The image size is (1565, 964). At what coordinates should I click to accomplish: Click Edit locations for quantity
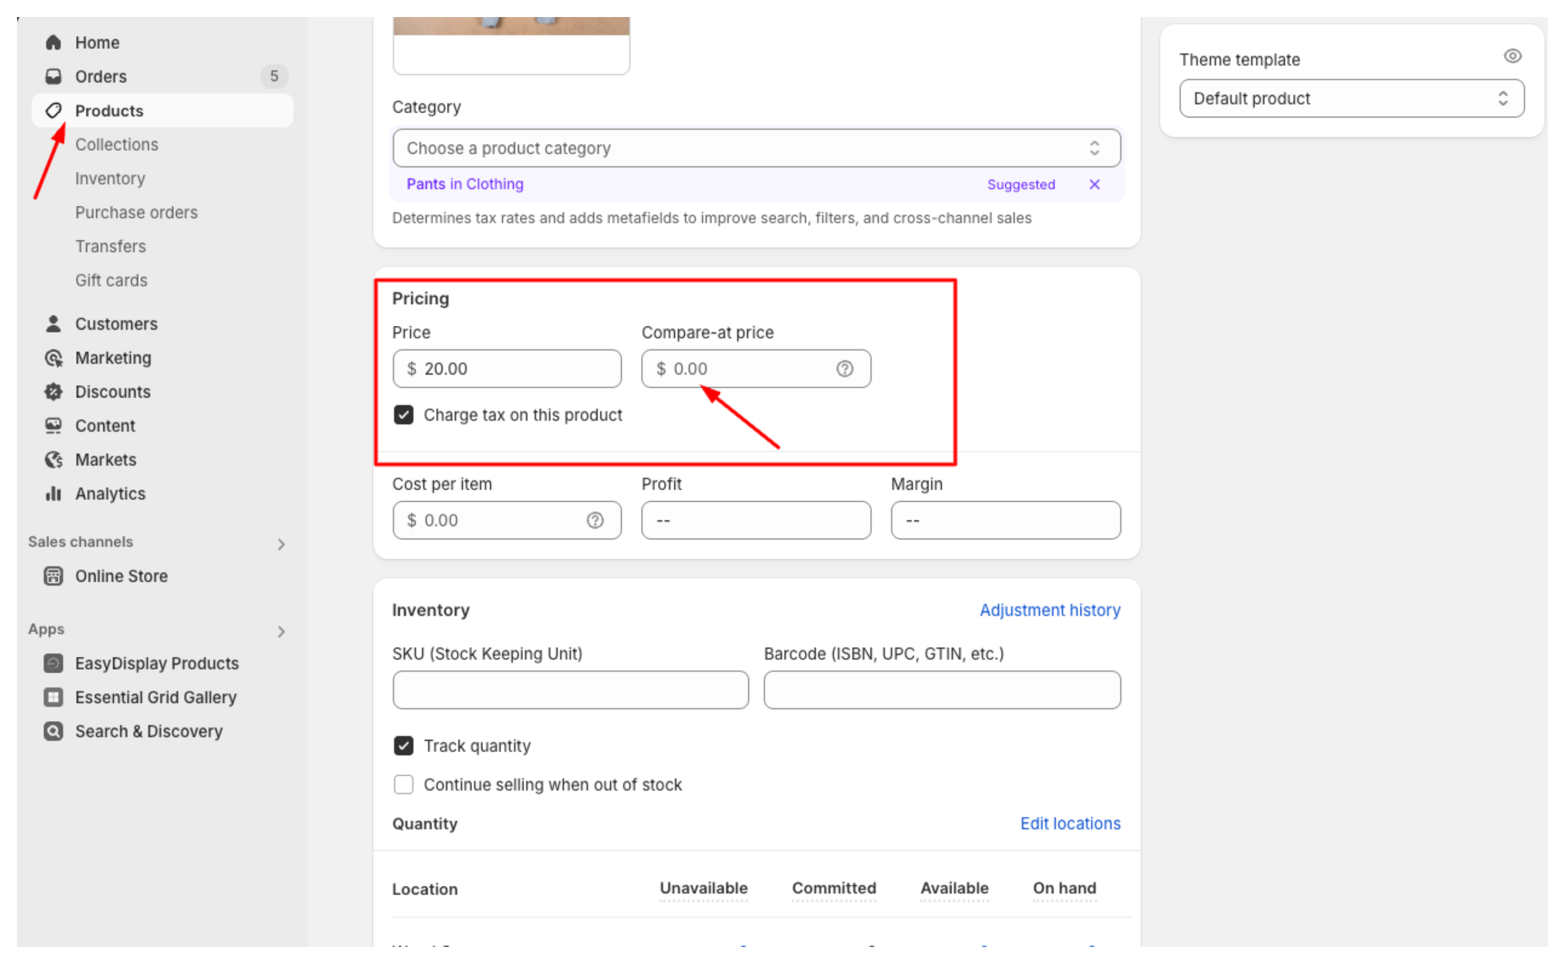pos(1070,823)
